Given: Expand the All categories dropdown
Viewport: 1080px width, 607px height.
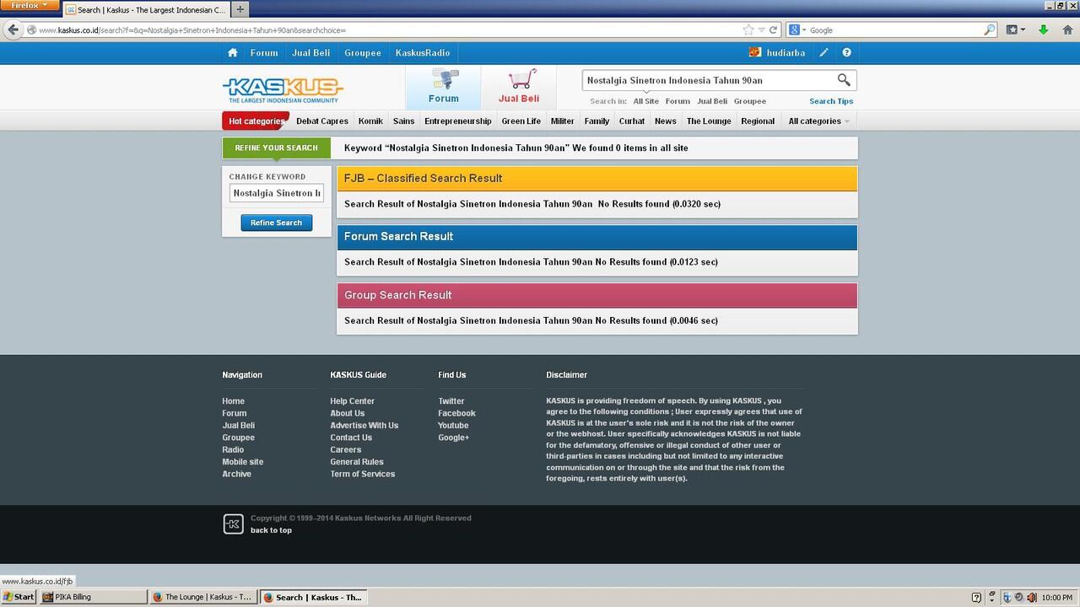Looking at the screenshot, I should [818, 121].
